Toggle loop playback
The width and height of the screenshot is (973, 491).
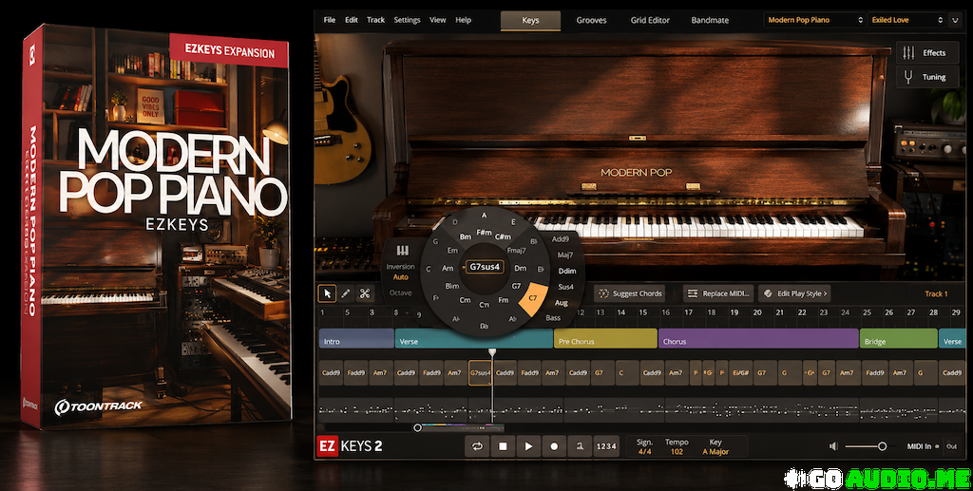[477, 445]
